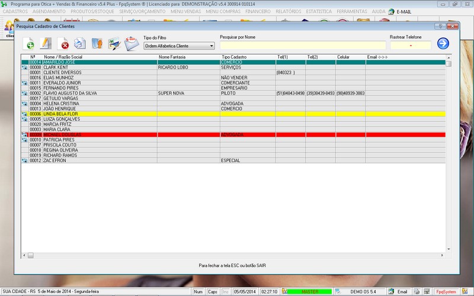Select the JOÃO HENRIQUE row

(233, 109)
